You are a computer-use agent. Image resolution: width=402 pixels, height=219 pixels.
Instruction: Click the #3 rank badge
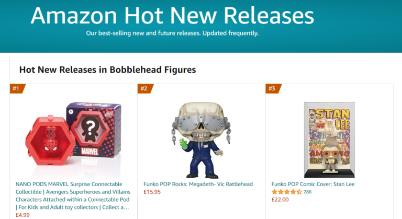[272, 88]
